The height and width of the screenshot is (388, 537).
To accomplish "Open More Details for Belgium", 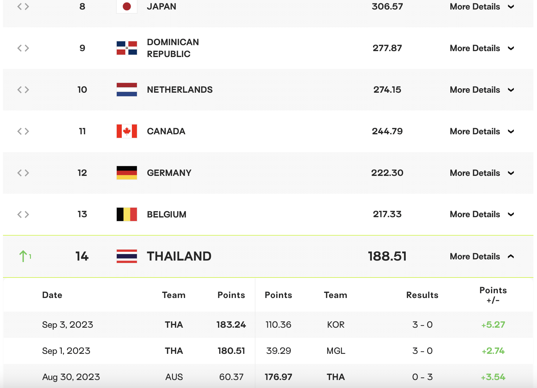I will coord(481,214).
